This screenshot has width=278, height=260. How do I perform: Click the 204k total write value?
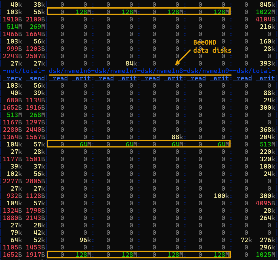click(267, 137)
